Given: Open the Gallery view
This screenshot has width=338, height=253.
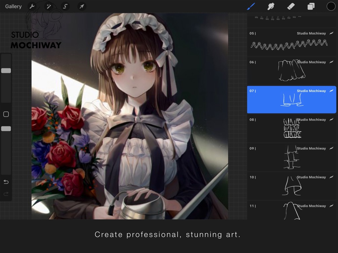Looking at the screenshot, I should [13, 6].
